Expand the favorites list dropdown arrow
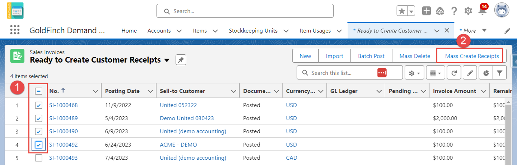This screenshot has height=165, width=517. 411,11
